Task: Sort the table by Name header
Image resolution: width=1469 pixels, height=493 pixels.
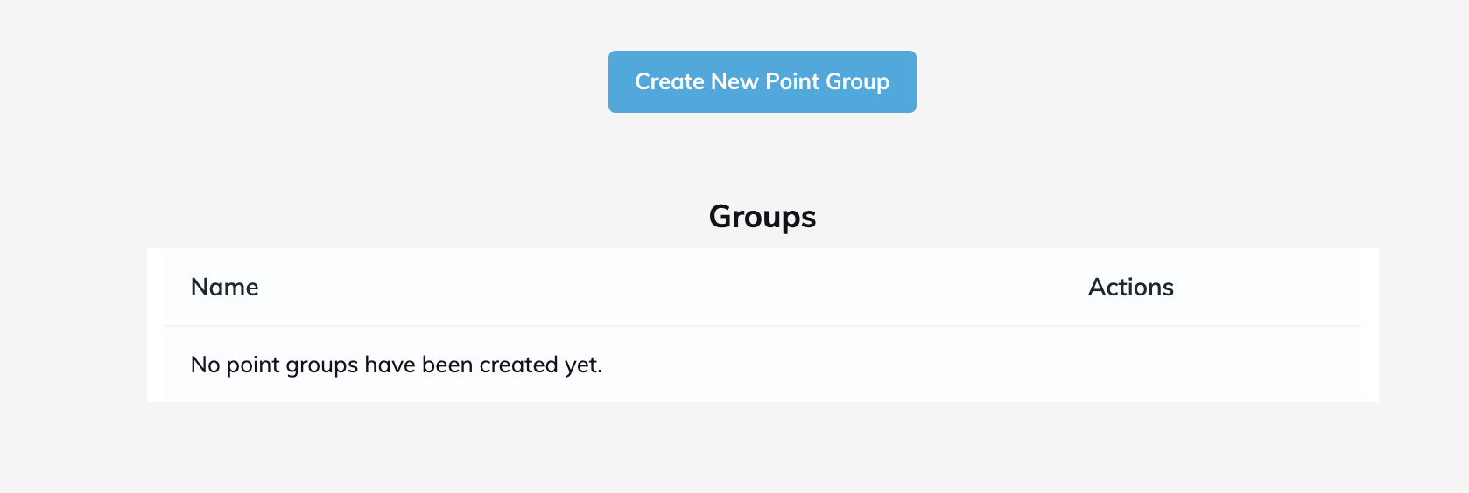Action: click(225, 288)
